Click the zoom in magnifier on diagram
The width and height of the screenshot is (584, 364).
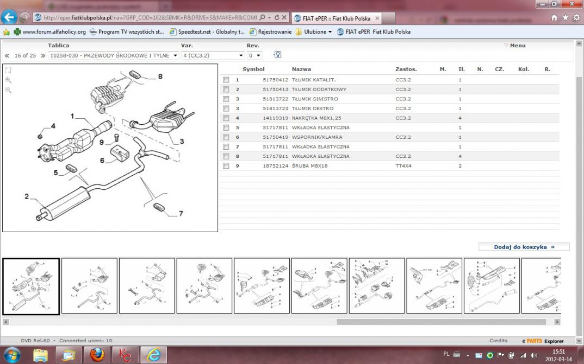tap(8, 80)
